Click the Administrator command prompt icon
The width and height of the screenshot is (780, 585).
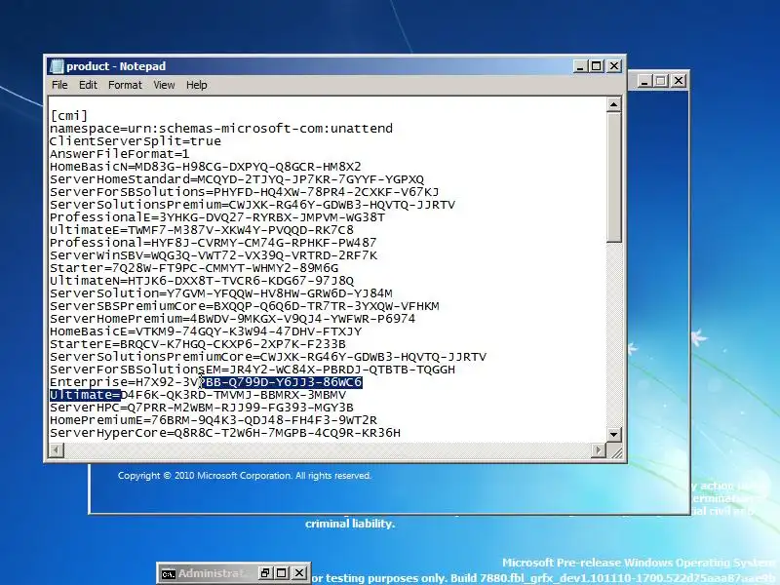pos(168,574)
